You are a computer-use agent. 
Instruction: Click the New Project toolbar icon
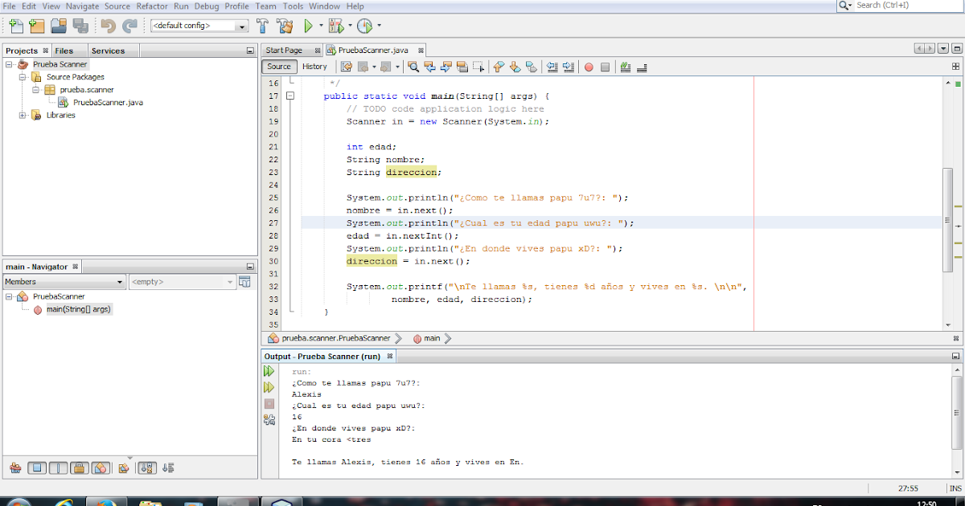(36, 26)
